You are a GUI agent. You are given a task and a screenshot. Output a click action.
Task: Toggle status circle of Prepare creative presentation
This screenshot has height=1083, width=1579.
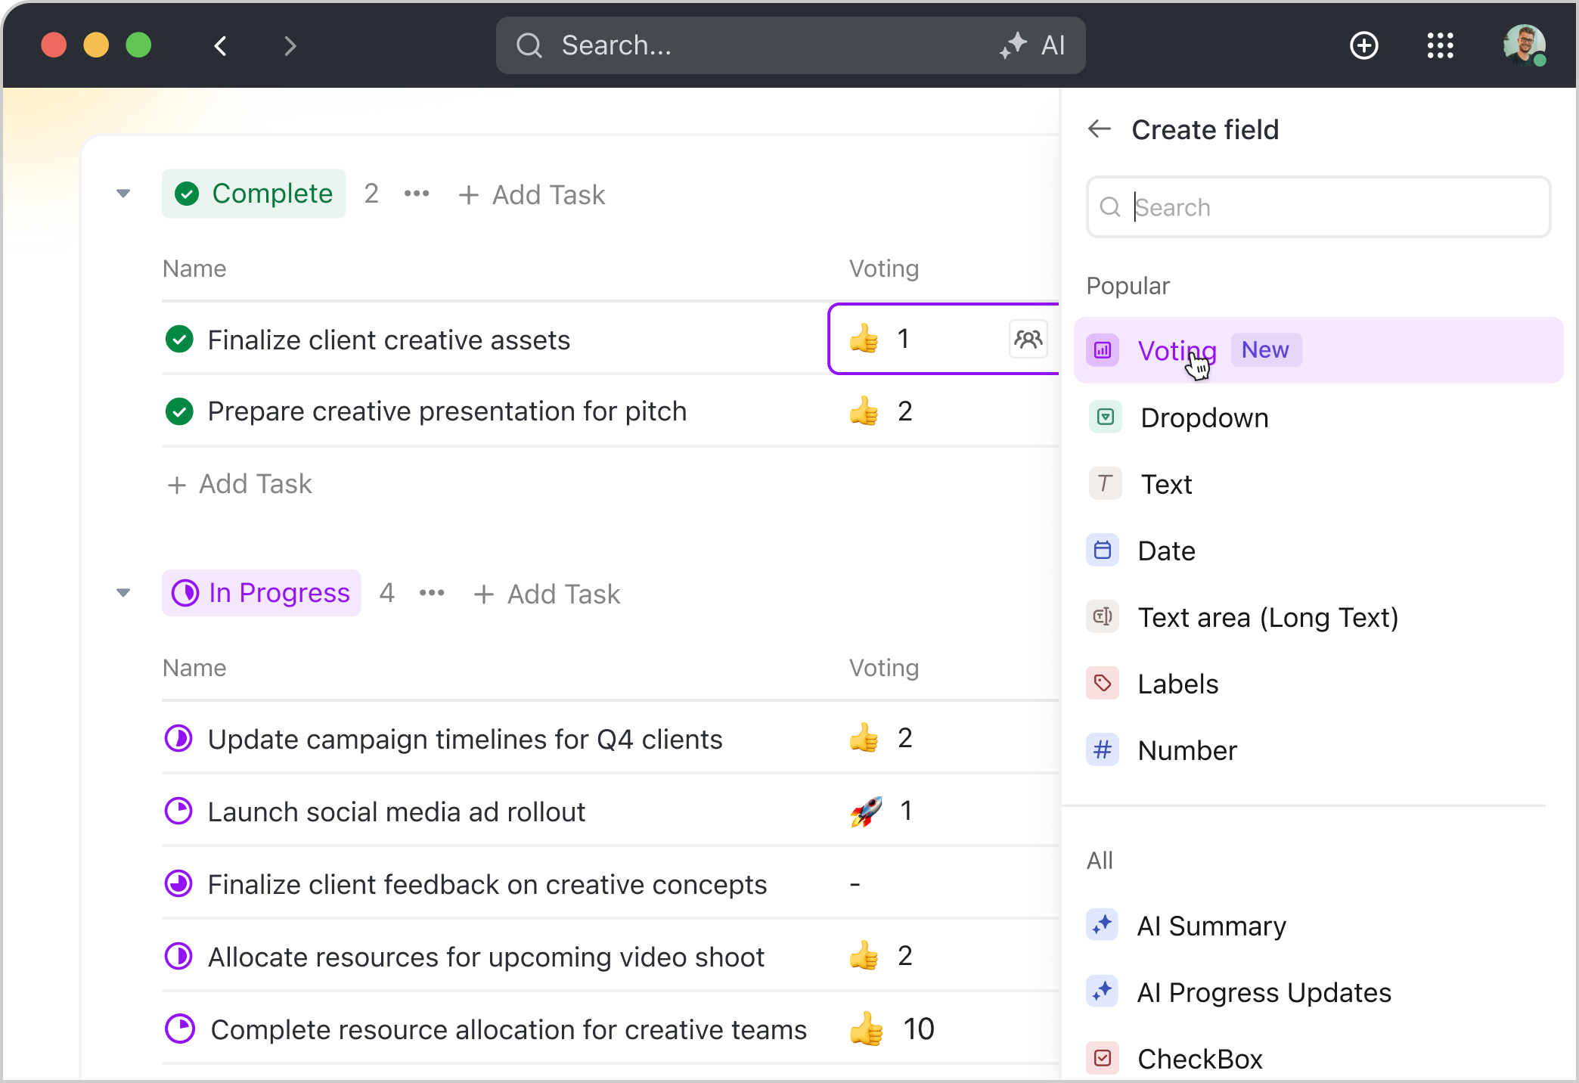point(179,411)
